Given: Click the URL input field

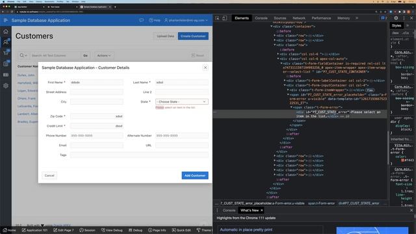Looking at the screenshot, I should pos(182,146).
